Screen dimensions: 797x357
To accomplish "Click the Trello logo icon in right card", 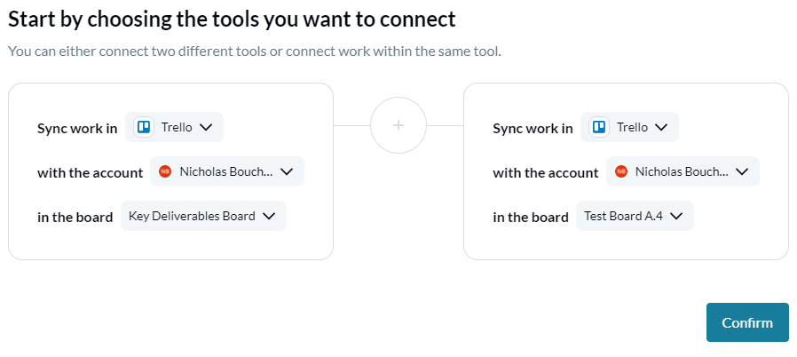I will pos(599,127).
